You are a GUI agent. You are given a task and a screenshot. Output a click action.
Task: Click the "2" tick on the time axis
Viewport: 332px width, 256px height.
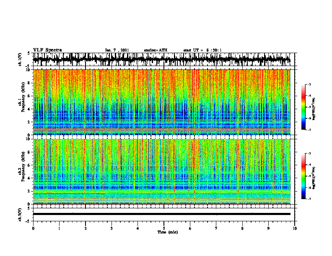86,228
